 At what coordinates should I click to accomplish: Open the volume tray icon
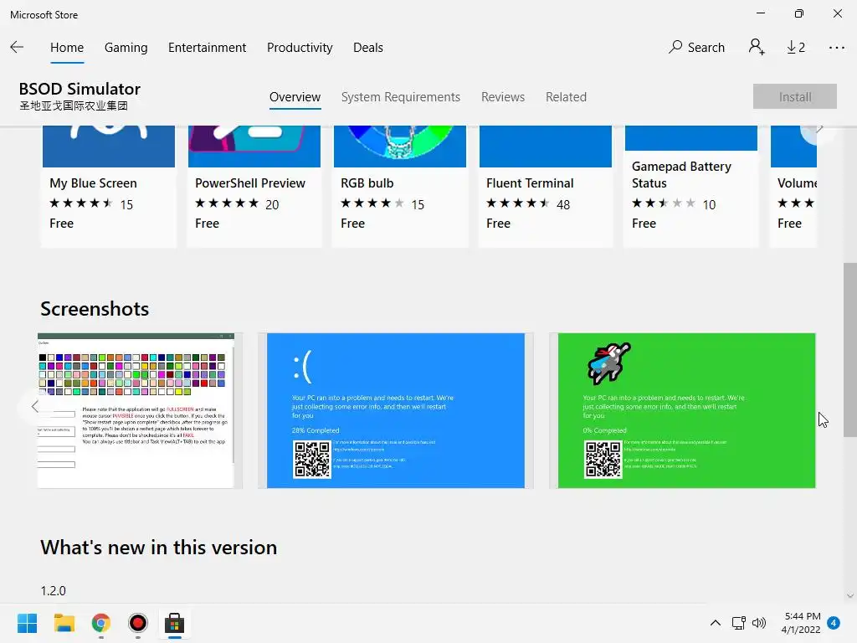[758, 623]
